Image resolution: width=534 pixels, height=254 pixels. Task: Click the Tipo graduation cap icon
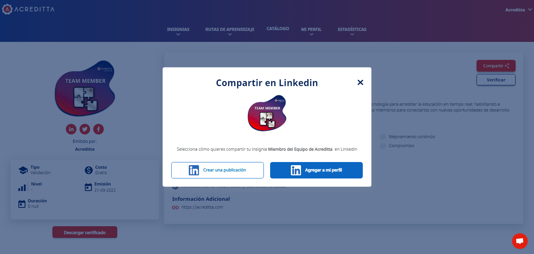23,170
